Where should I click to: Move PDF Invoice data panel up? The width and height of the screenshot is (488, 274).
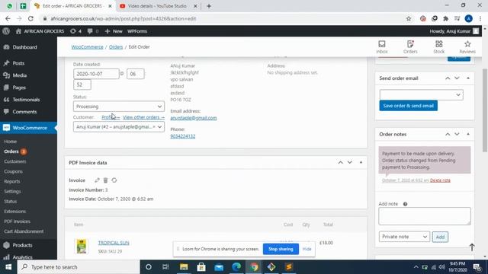pyautogui.click(x=341, y=162)
